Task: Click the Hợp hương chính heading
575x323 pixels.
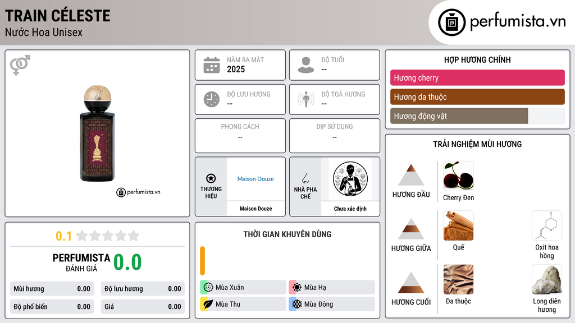Action: pos(477,59)
